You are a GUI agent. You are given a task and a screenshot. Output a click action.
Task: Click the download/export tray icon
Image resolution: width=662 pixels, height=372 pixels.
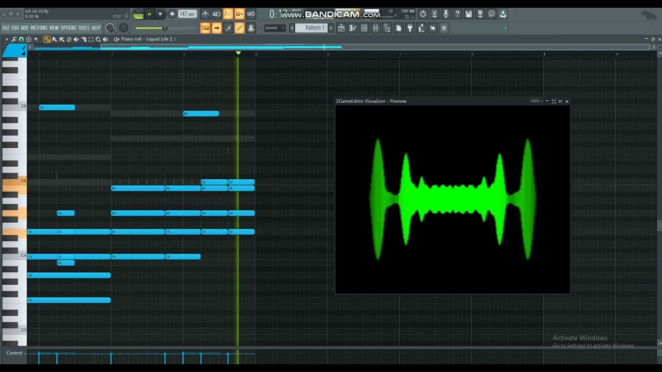[x=503, y=14]
